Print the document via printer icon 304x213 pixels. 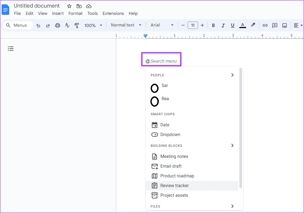(x=57, y=25)
